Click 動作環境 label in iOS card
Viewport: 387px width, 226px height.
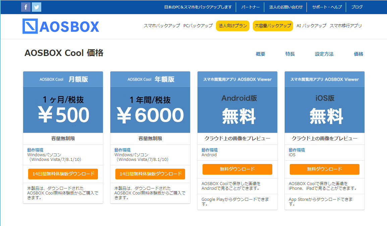click(x=297, y=150)
